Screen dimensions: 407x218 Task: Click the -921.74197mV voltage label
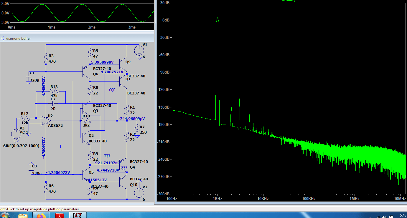(x=107, y=163)
